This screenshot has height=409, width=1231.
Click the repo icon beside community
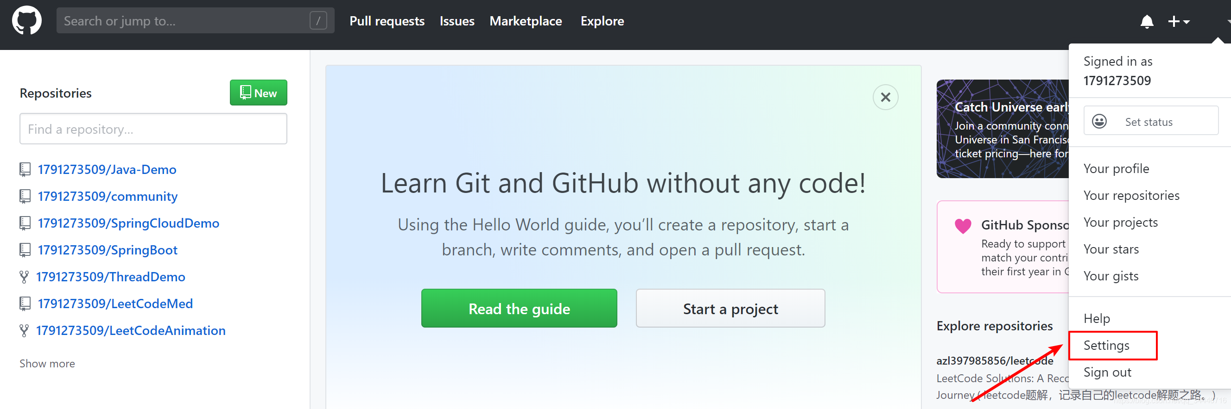tap(25, 196)
